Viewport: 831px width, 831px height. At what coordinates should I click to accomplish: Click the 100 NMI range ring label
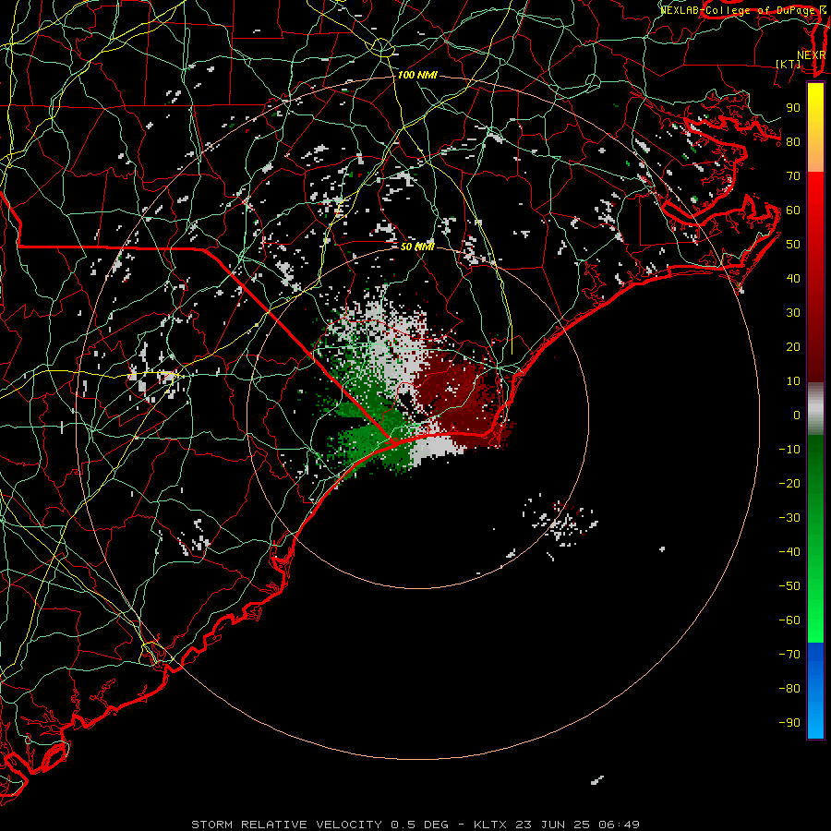[417, 76]
